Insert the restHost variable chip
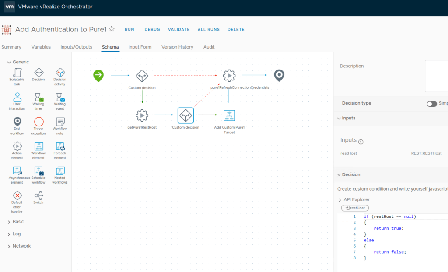 click(x=355, y=208)
